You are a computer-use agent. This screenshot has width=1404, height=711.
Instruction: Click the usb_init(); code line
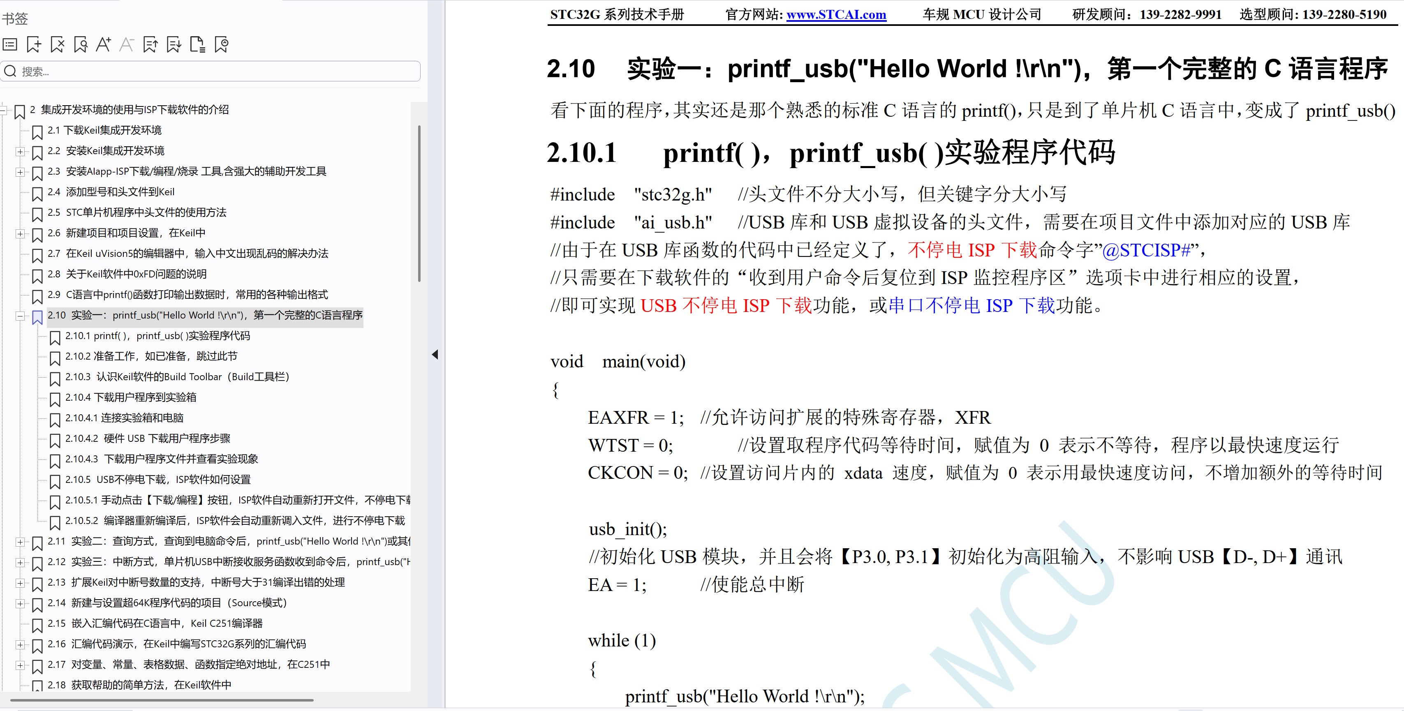[628, 529]
